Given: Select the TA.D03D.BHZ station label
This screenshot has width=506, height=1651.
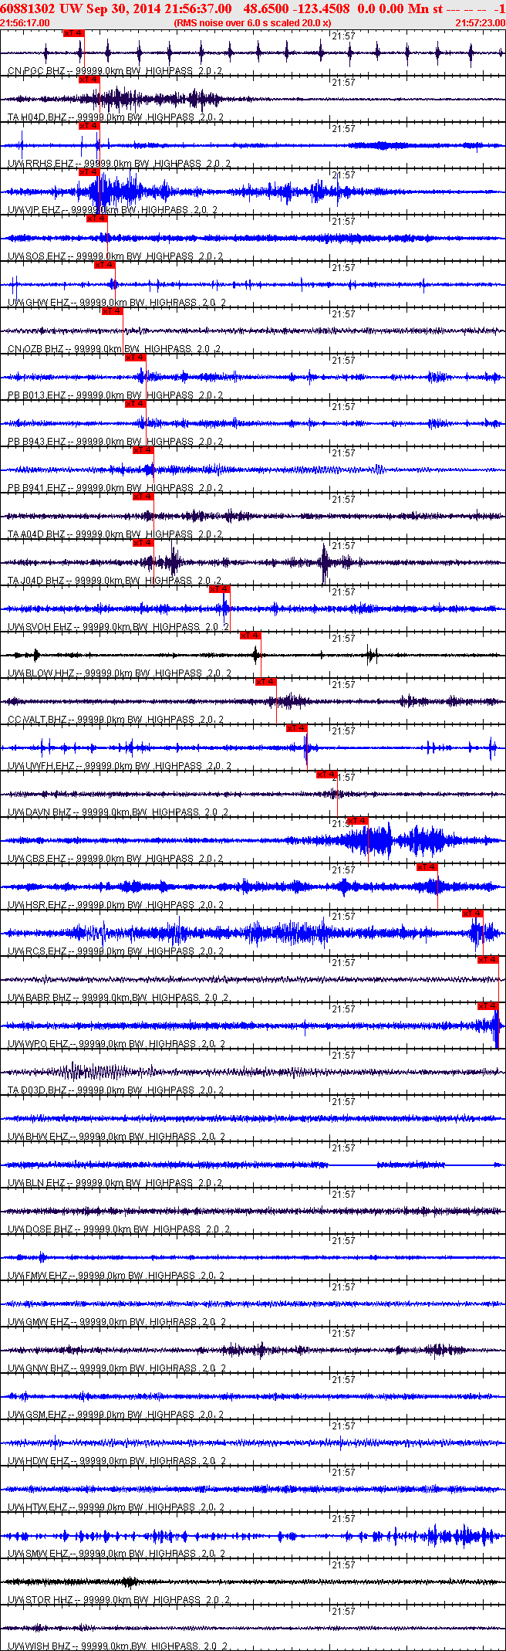Looking at the screenshot, I should click(x=116, y=1090).
